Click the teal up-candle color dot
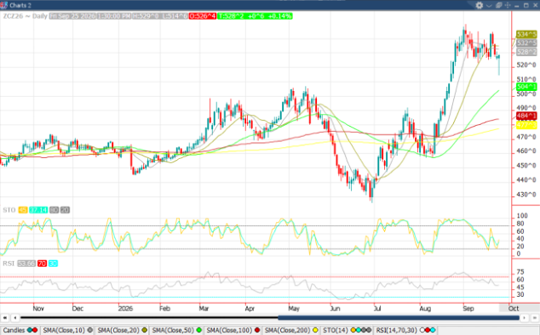 [x=29, y=330]
